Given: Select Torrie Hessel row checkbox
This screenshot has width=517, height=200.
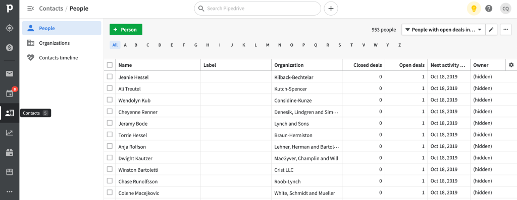Looking at the screenshot, I should point(110,134).
